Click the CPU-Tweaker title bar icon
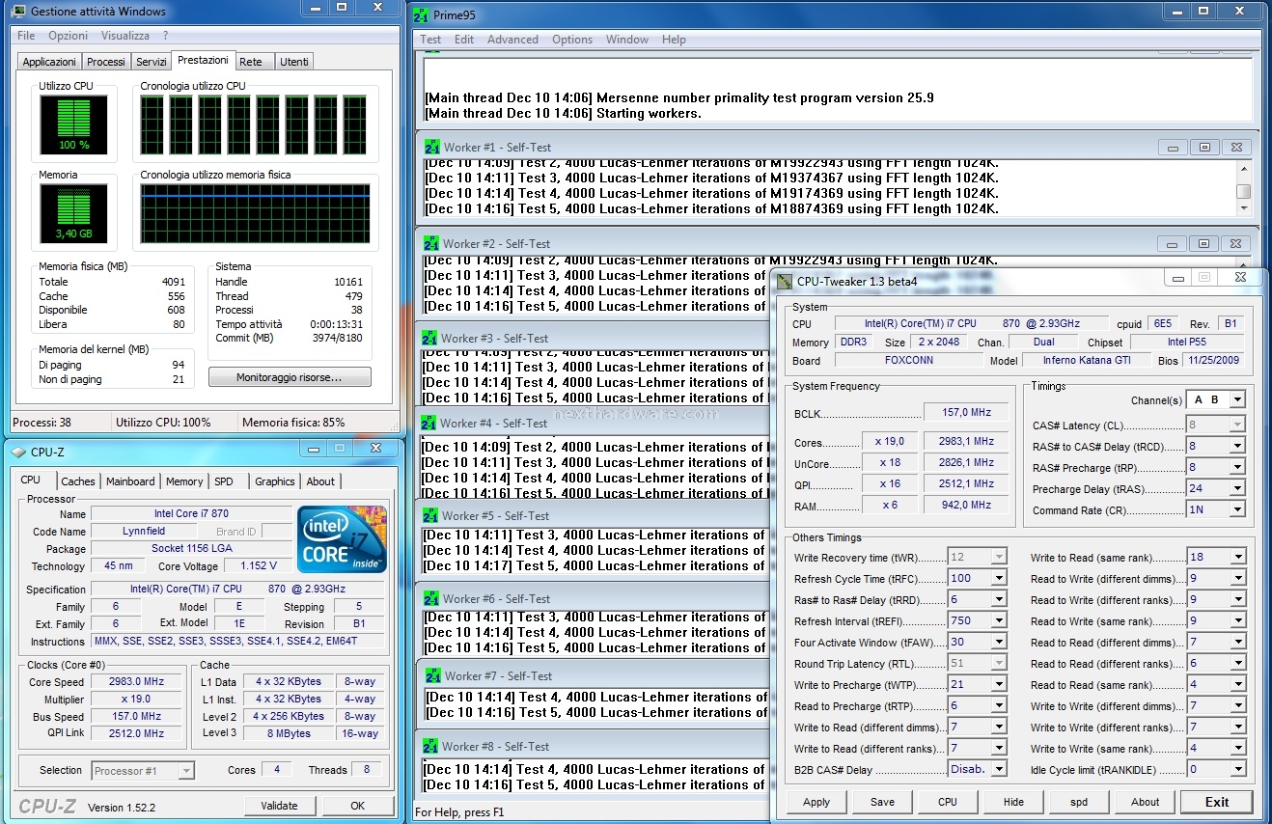This screenshot has height=824, width=1272. [785, 282]
